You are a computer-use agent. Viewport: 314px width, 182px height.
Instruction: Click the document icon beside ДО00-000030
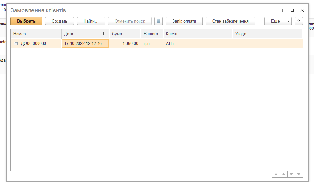click(x=16, y=43)
